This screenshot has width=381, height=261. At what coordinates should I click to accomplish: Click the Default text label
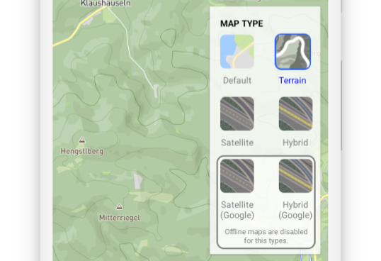[x=237, y=81]
